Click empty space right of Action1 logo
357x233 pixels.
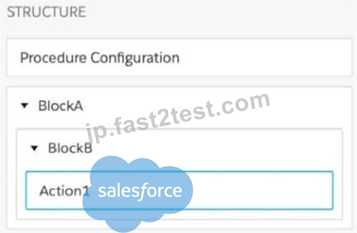[x=262, y=190]
